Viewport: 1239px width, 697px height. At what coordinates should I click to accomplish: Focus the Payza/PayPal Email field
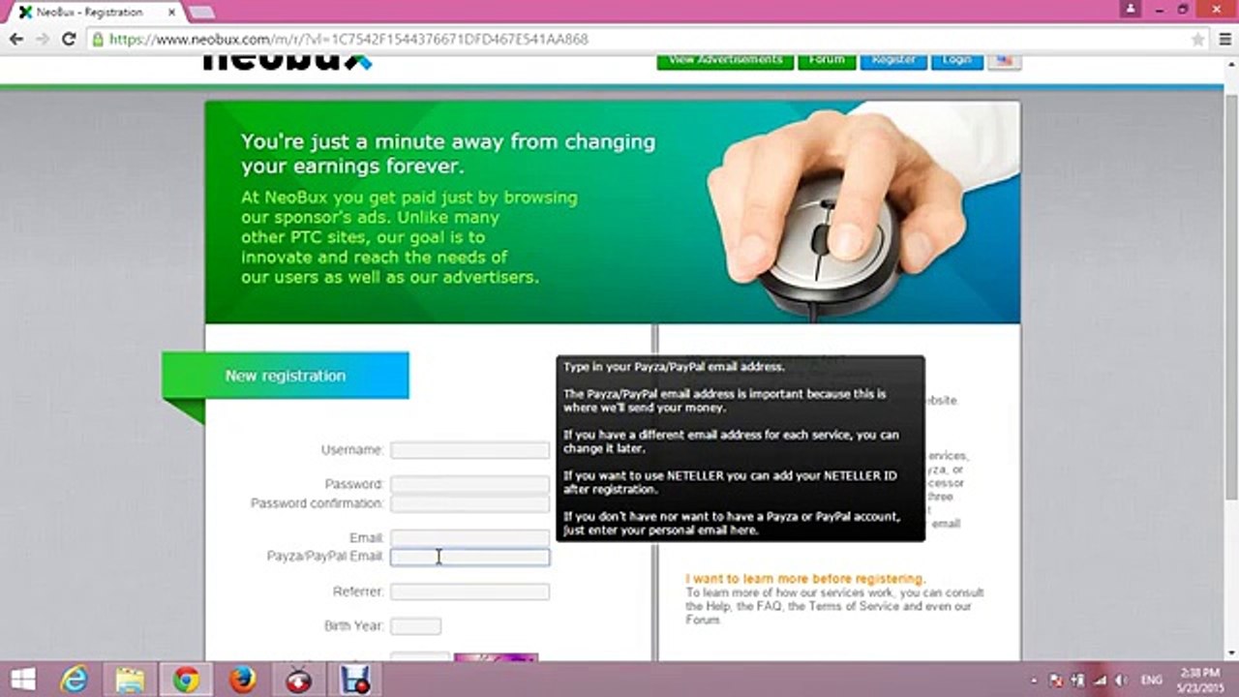[x=469, y=557]
